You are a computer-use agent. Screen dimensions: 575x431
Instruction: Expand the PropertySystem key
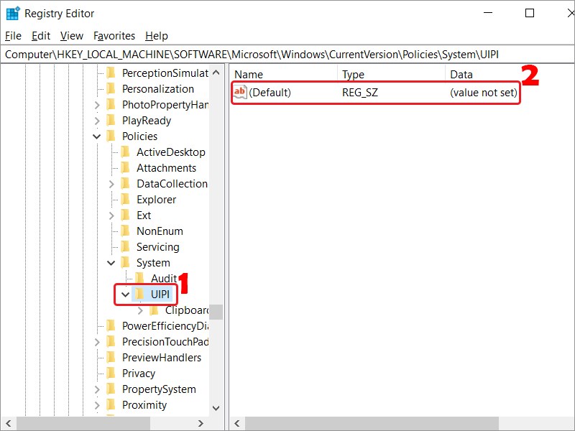[97, 389]
